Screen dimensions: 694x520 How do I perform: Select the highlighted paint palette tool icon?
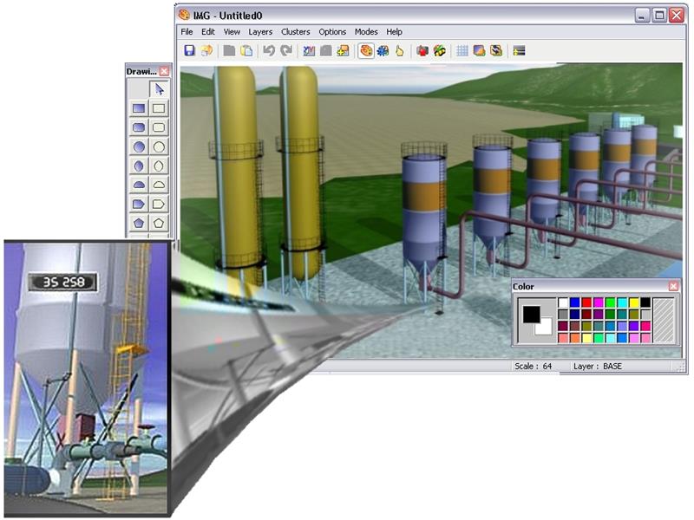tap(366, 51)
